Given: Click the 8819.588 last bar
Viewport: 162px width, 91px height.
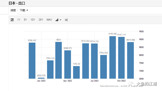Looking at the screenshot, I should [131, 60].
